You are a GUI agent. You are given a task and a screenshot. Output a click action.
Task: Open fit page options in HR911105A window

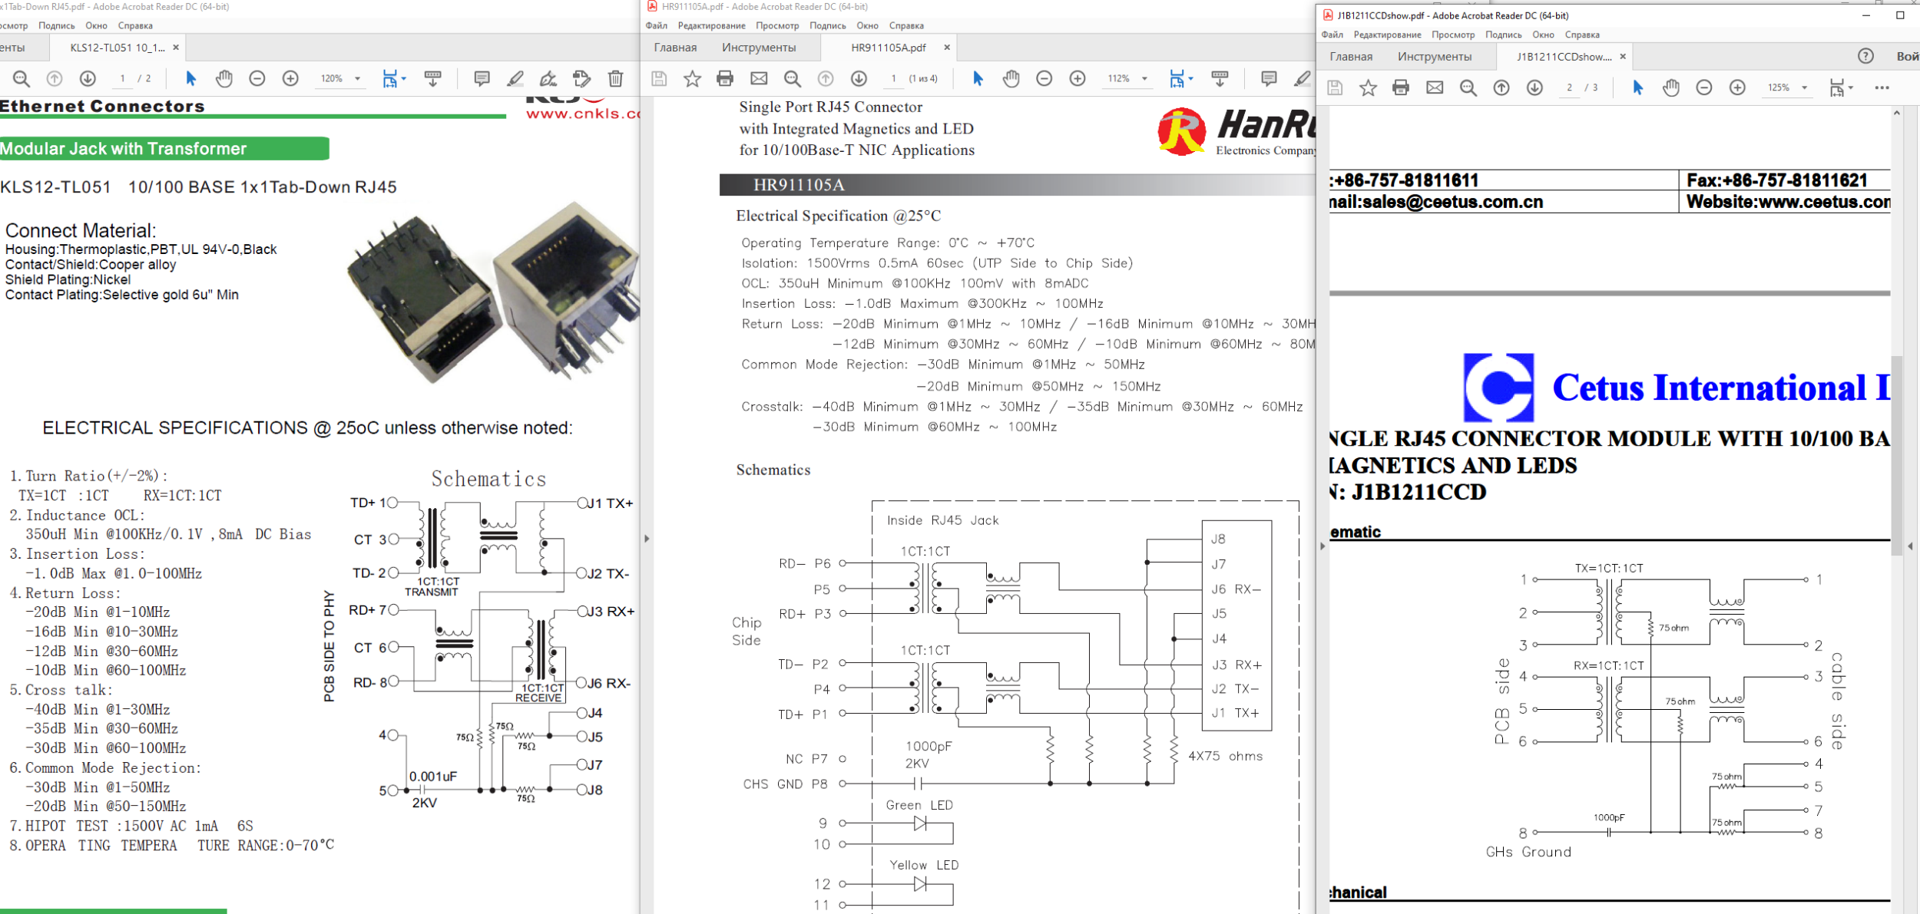(x=1180, y=78)
